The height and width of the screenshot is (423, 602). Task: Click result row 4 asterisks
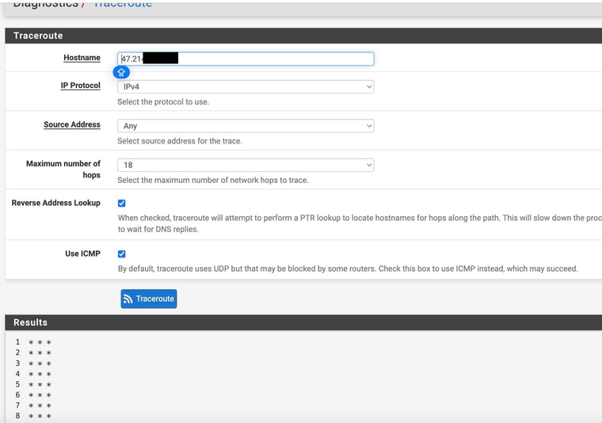pos(40,373)
